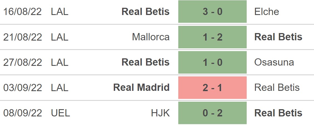Viewport: 314px width, 125px height.
Task: Click the date 16/08/22
Action: (23, 12)
